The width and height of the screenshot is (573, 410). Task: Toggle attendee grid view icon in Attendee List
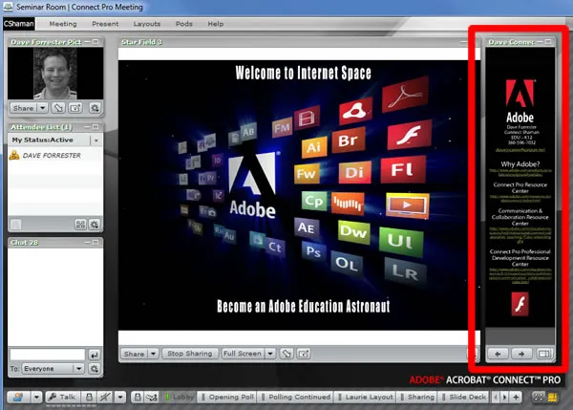point(80,225)
